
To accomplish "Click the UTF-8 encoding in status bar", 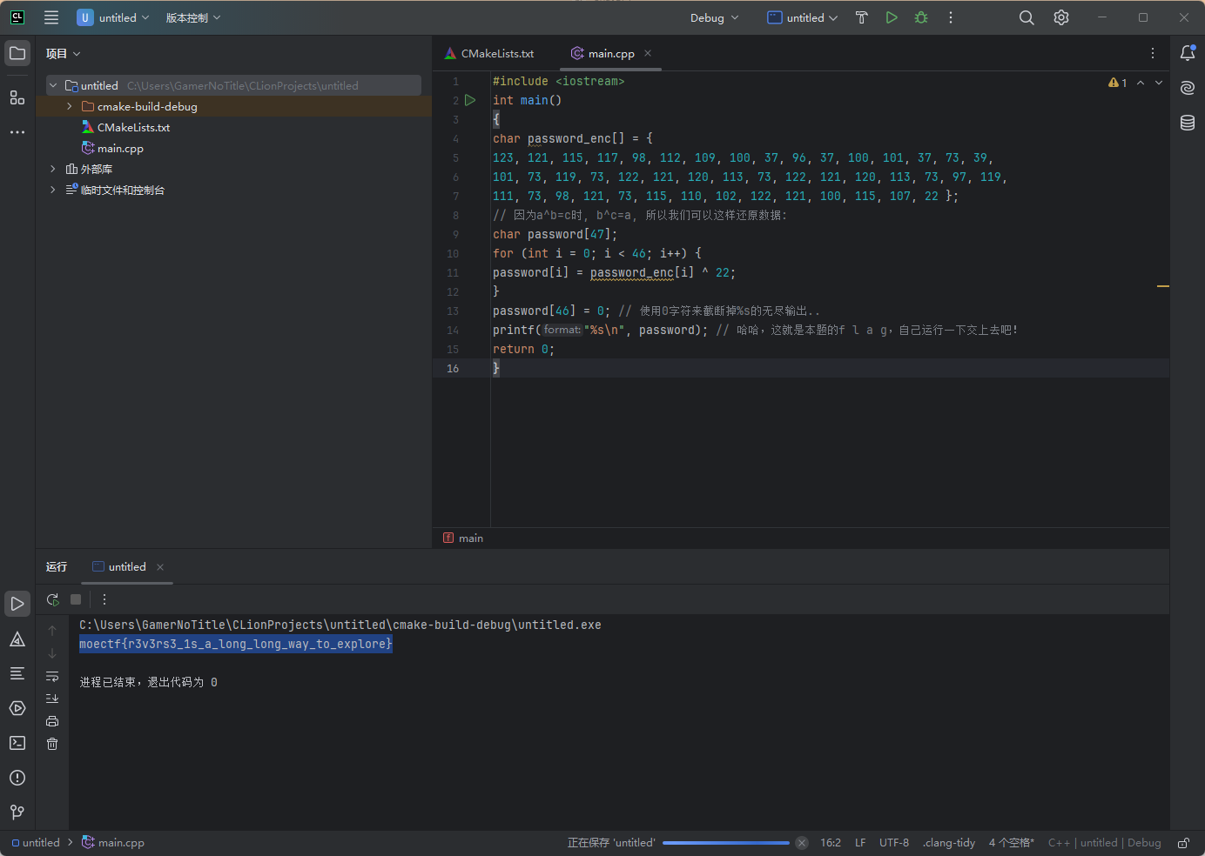I will (893, 843).
